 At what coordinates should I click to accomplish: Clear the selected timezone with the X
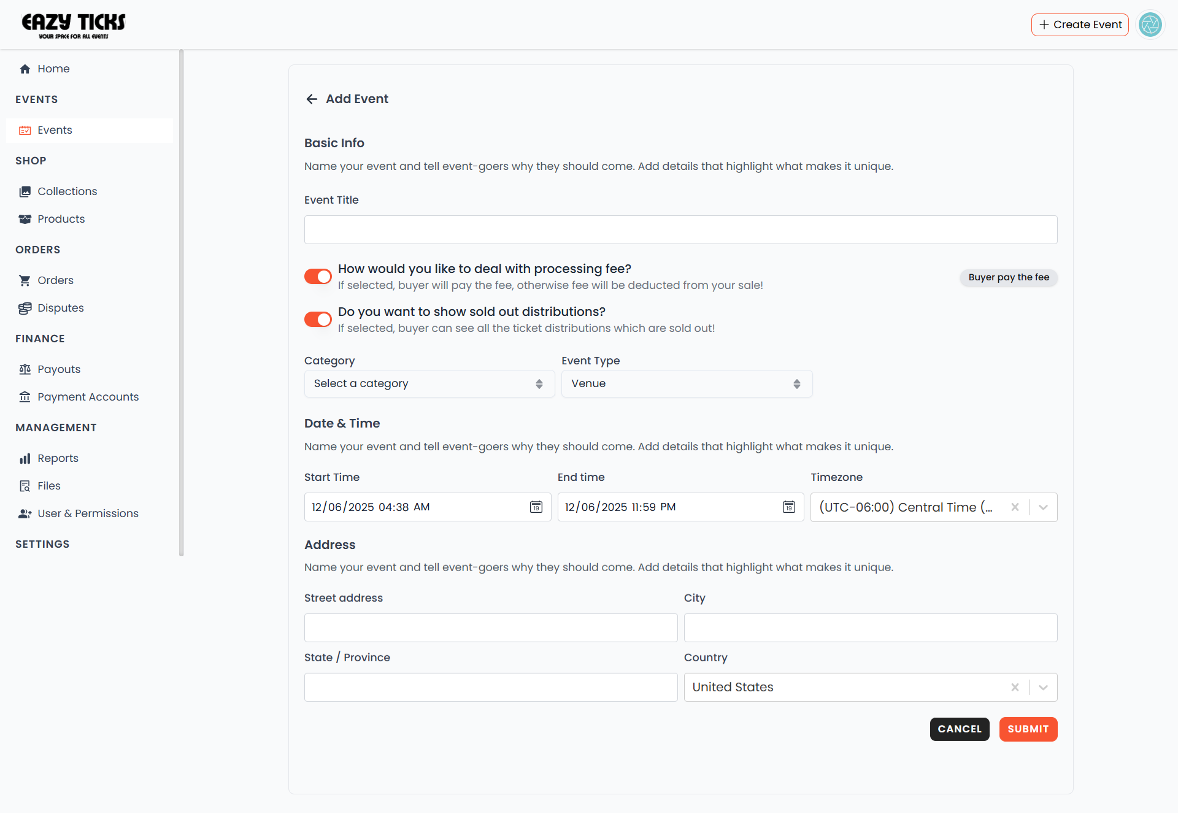1015,507
